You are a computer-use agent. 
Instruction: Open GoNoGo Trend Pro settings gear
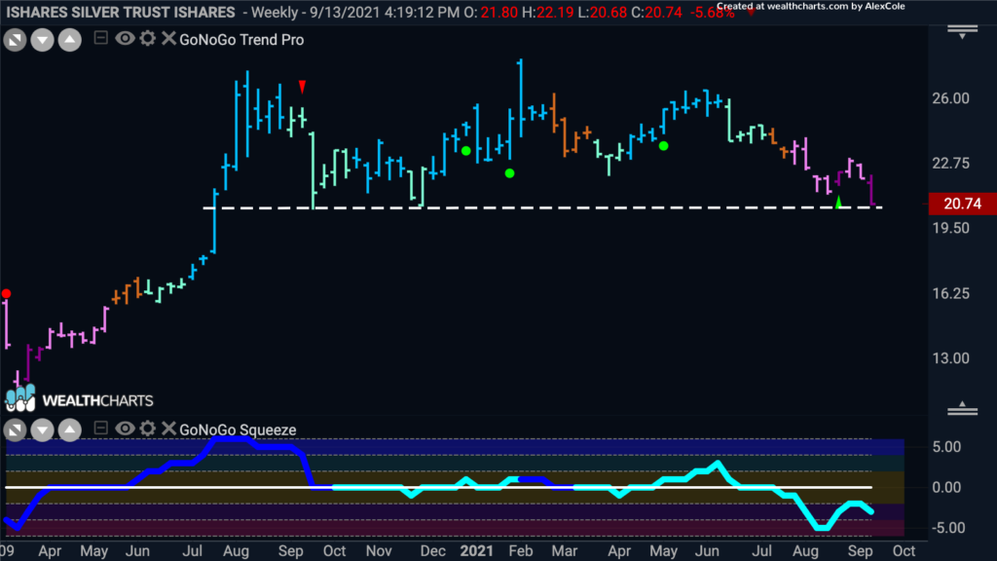[148, 38]
